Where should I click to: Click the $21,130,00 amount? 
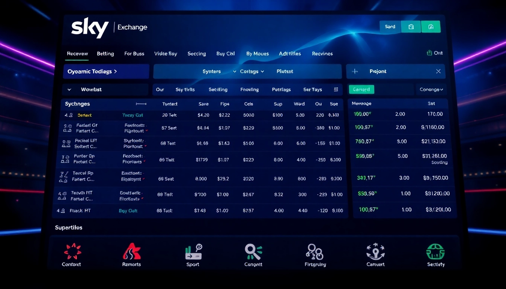tap(434, 141)
